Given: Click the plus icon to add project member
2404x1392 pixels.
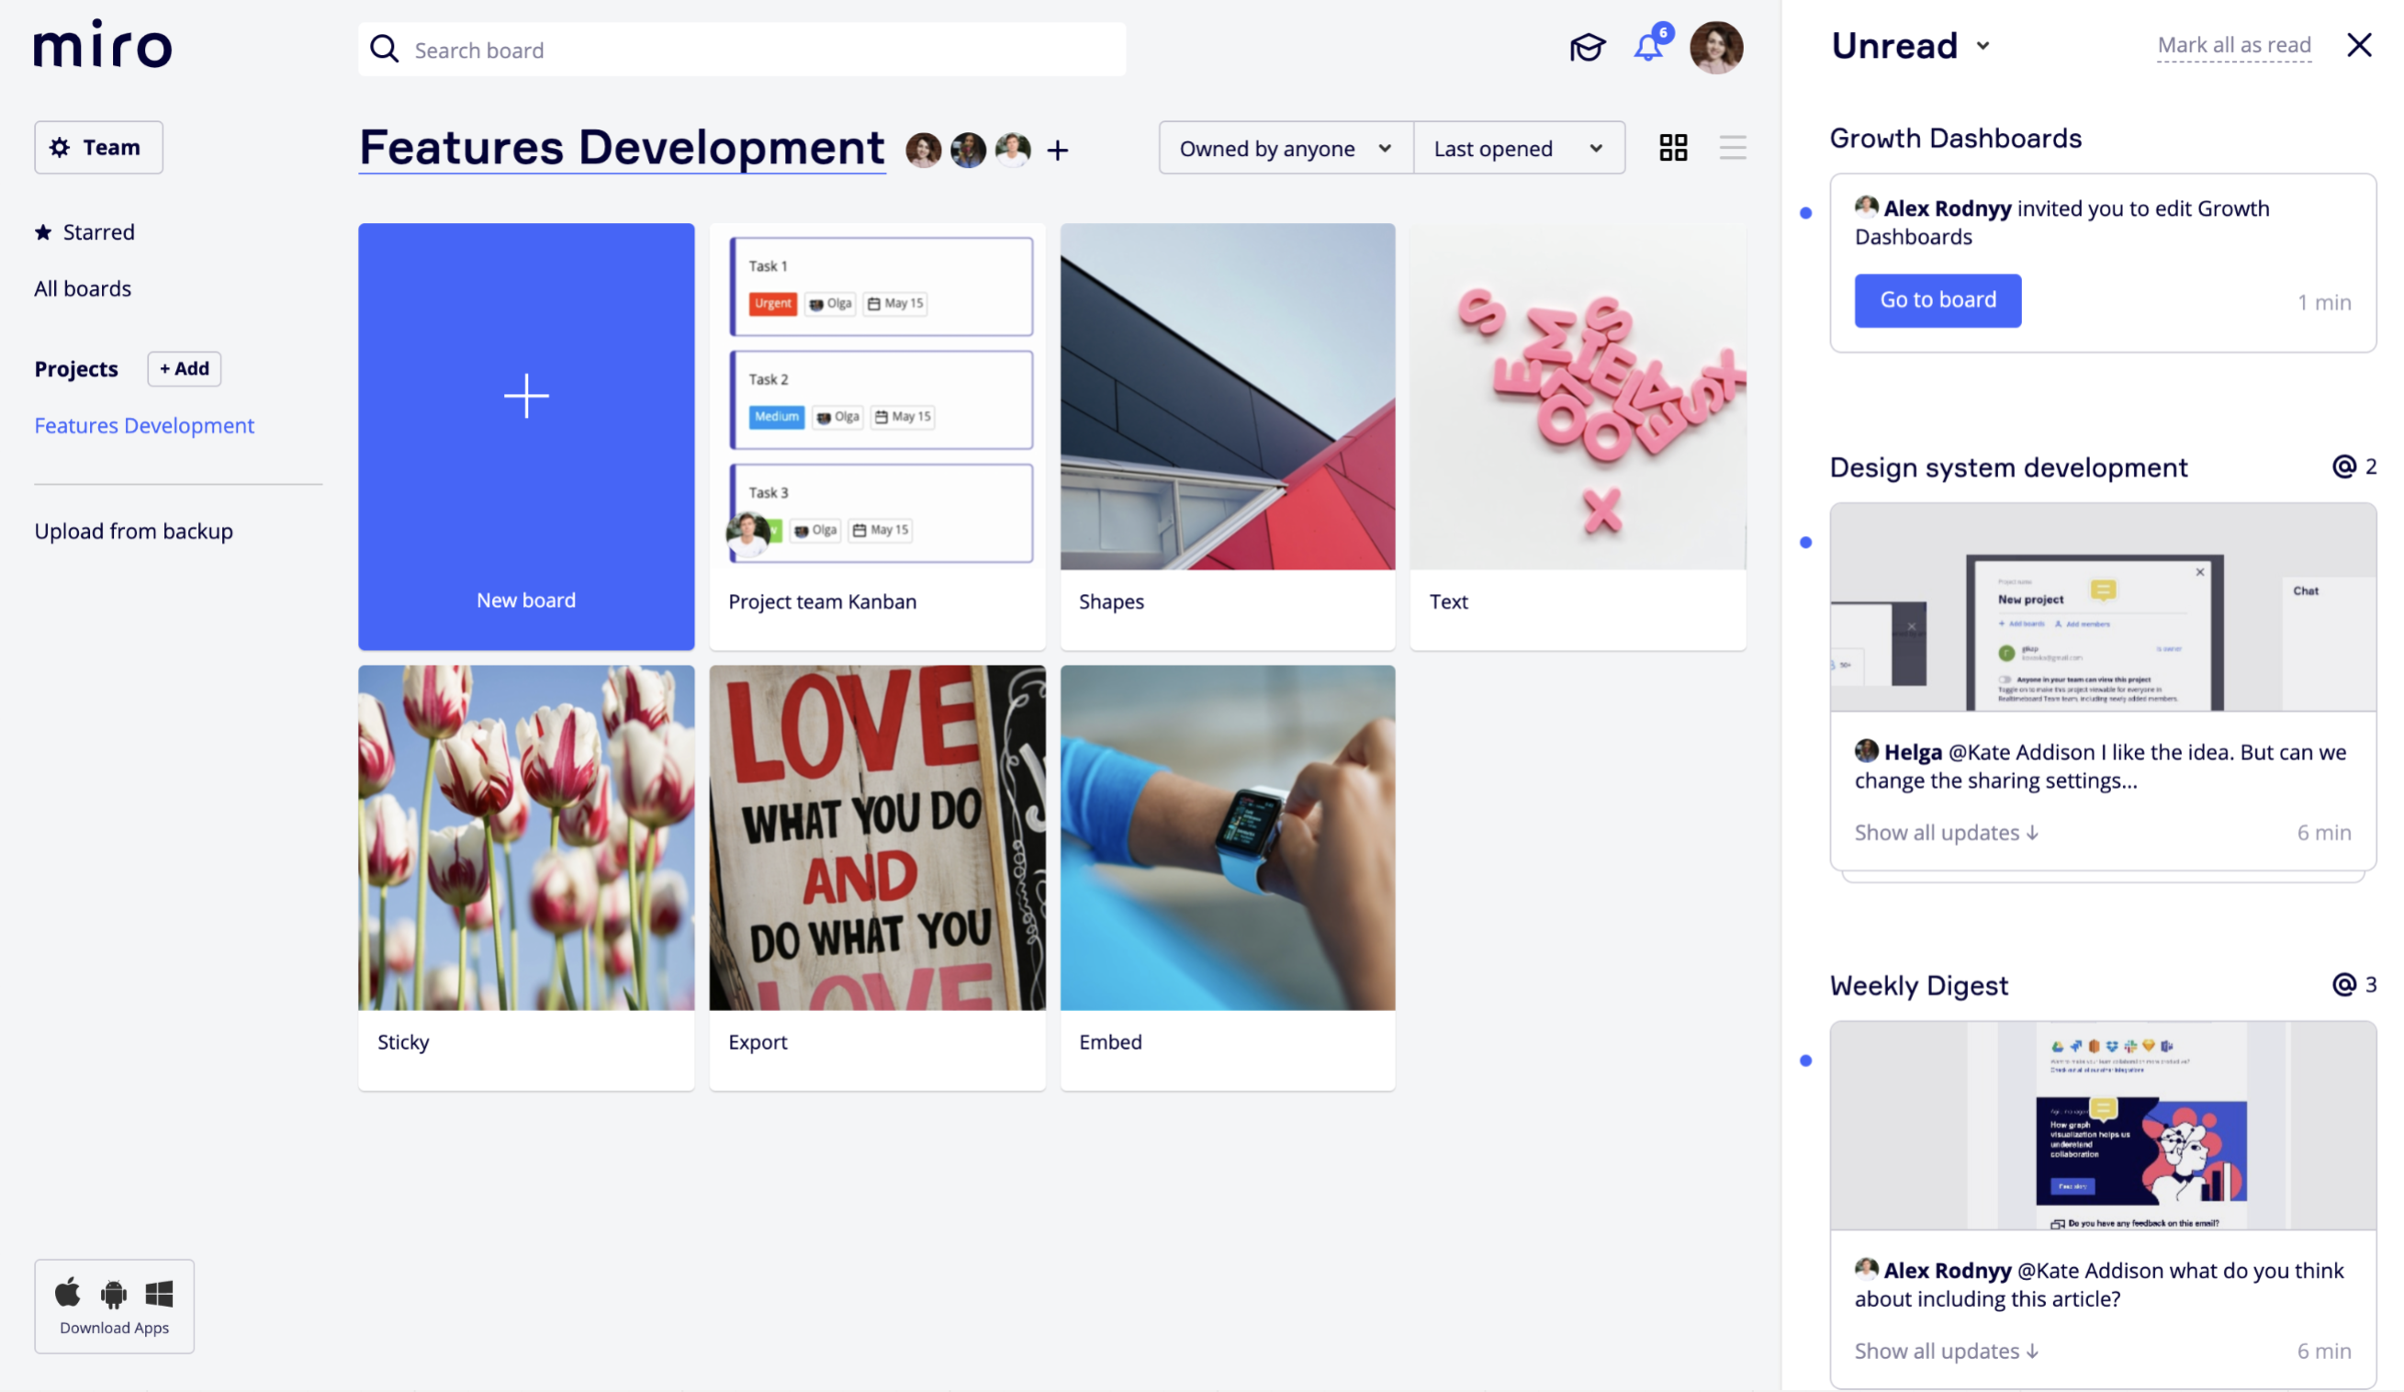Looking at the screenshot, I should (x=1057, y=151).
